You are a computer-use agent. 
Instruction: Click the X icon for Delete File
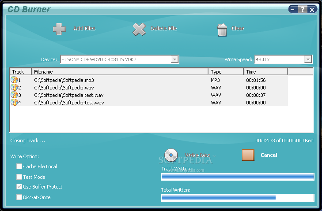tap(139, 29)
